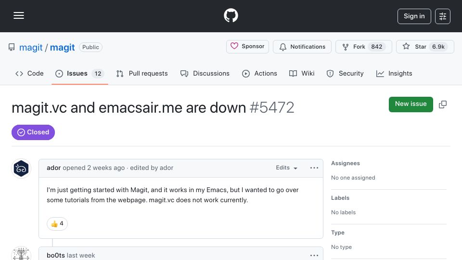
Task: Click the 'last week' timestamp on bo0ts's comment
Action: pos(81,255)
